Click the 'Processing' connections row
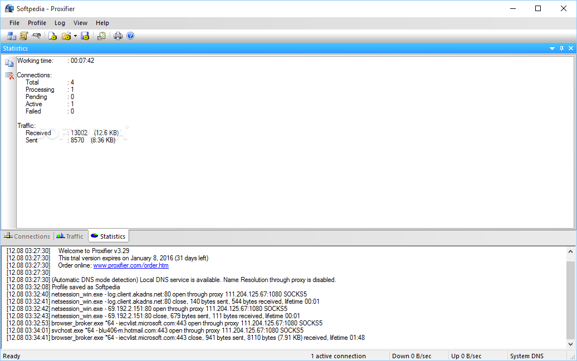The height and width of the screenshot is (361, 577). point(50,90)
